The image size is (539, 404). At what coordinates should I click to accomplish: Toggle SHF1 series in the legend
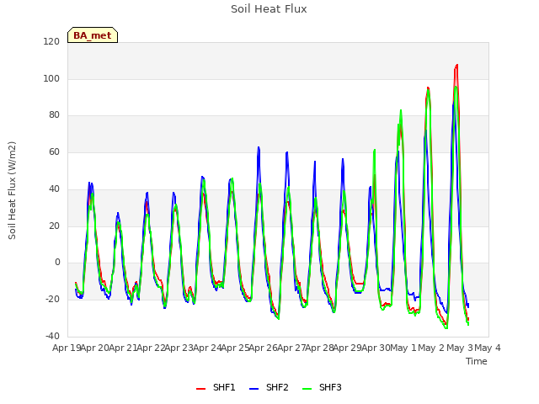pyautogui.click(x=216, y=387)
